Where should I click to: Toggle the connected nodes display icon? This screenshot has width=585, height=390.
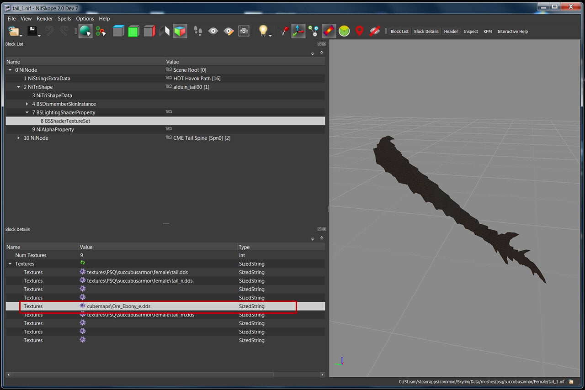pos(314,31)
